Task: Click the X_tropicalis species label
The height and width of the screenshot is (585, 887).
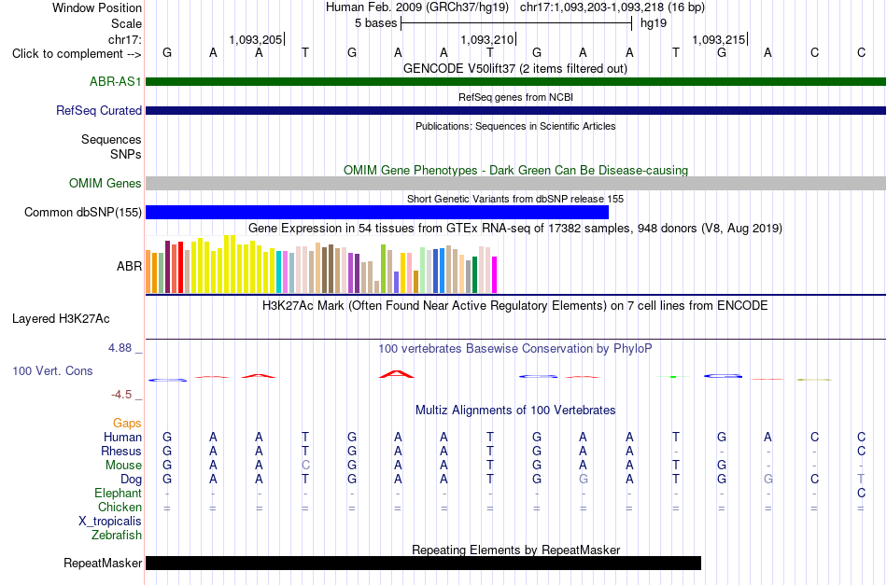Action: pos(110,522)
